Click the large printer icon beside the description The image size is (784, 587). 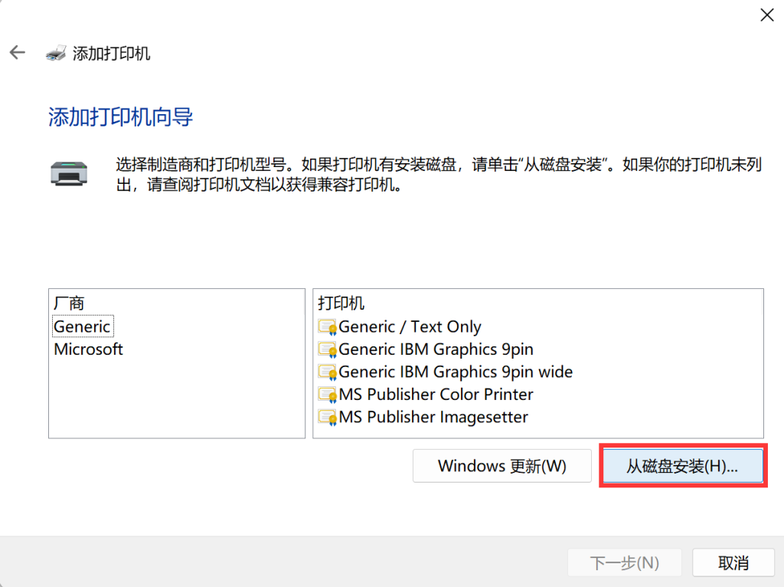[x=68, y=172]
